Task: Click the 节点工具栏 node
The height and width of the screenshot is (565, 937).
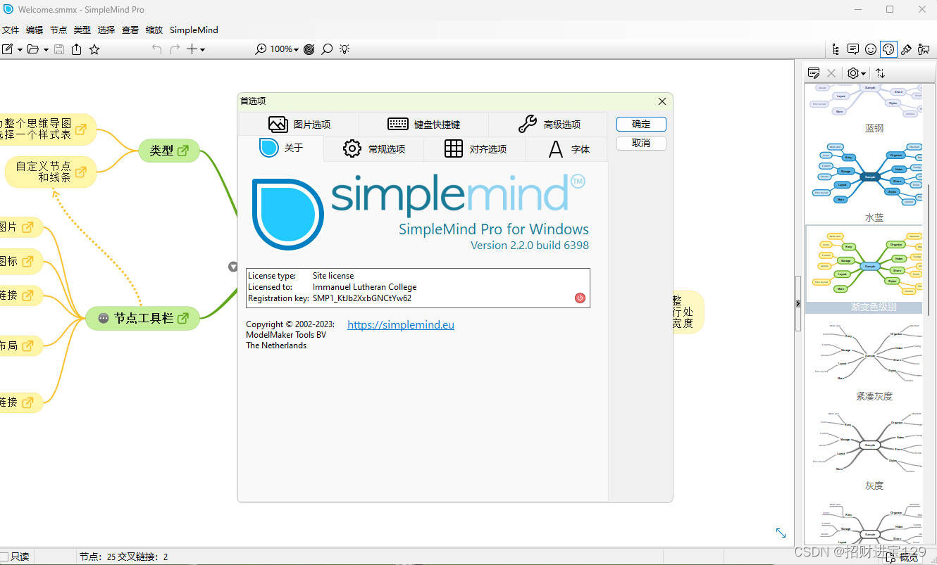Action: [x=143, y=318]
